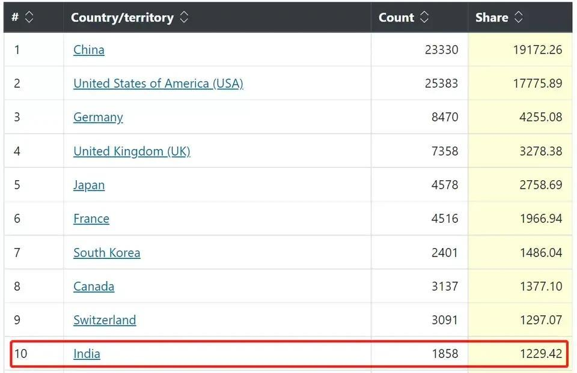The height and width of the screenshot is (373, 577).
Task: Follow the Germany link
Action: [x=98, y=117]
